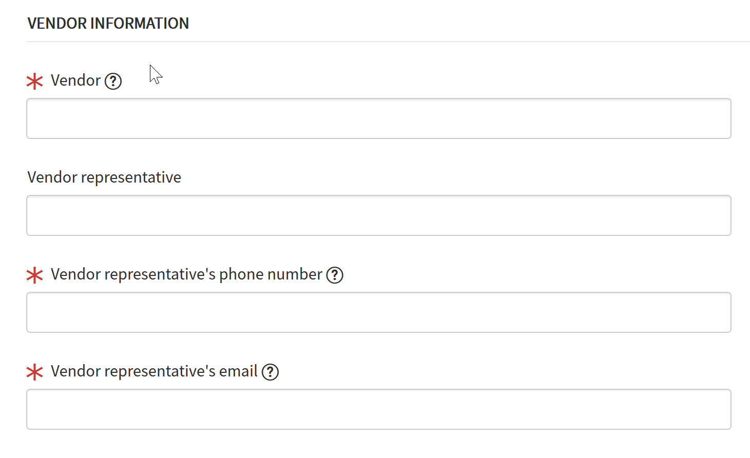Click into the Vendor representative input box

(x=378, y=215)
